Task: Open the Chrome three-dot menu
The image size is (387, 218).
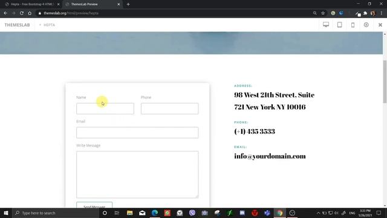Action: (x=382, y=13)
